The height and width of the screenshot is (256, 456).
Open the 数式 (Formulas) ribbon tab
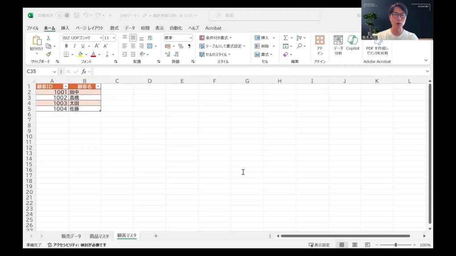tap(114, 28)
